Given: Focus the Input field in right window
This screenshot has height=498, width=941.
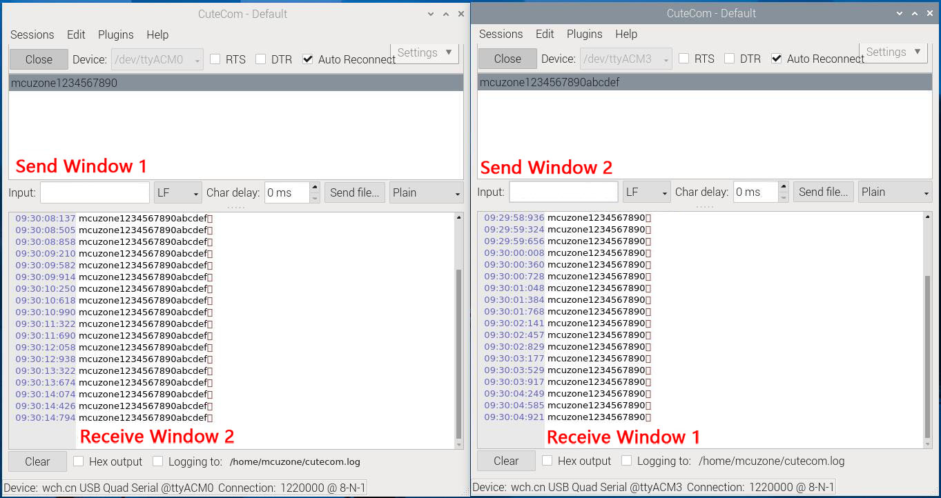Looking at the screenshot, I should click(x=563, y=192).
